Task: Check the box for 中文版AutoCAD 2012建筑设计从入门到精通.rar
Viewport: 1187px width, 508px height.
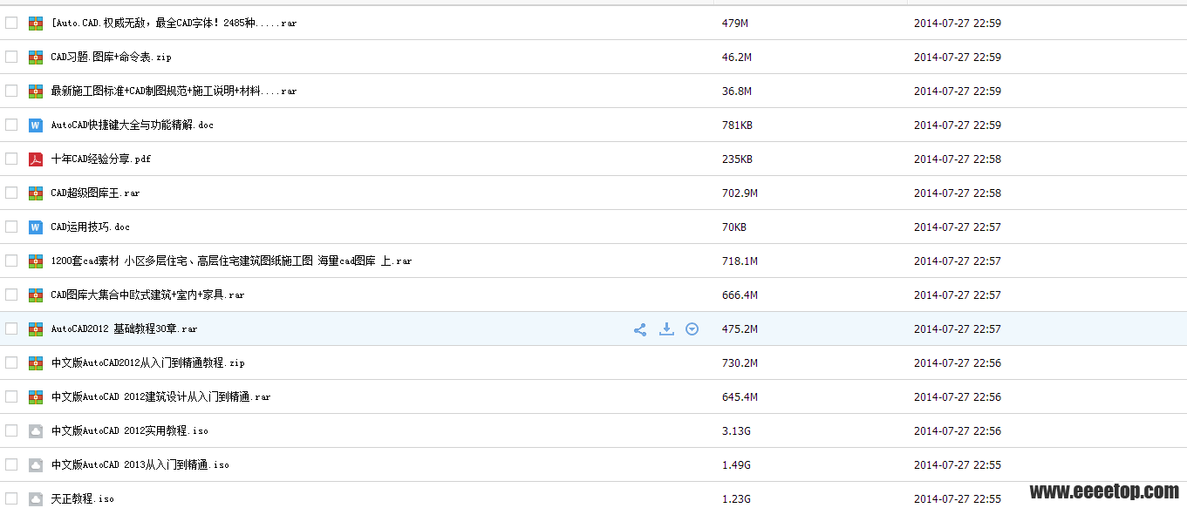Action: coord(11,396)
